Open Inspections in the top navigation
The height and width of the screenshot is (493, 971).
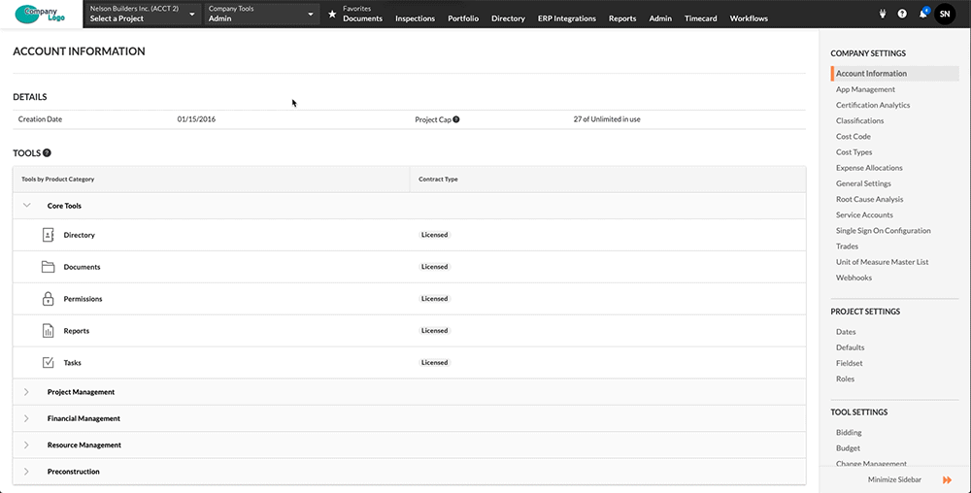(x=415, y=18)
